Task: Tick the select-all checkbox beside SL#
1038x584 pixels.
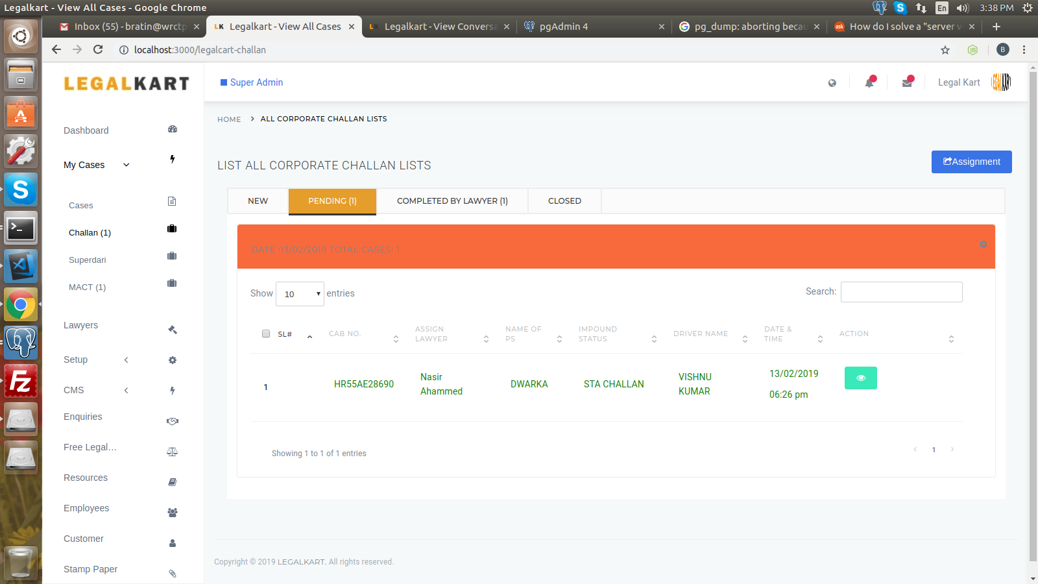Action: click(x=266, y=334)
